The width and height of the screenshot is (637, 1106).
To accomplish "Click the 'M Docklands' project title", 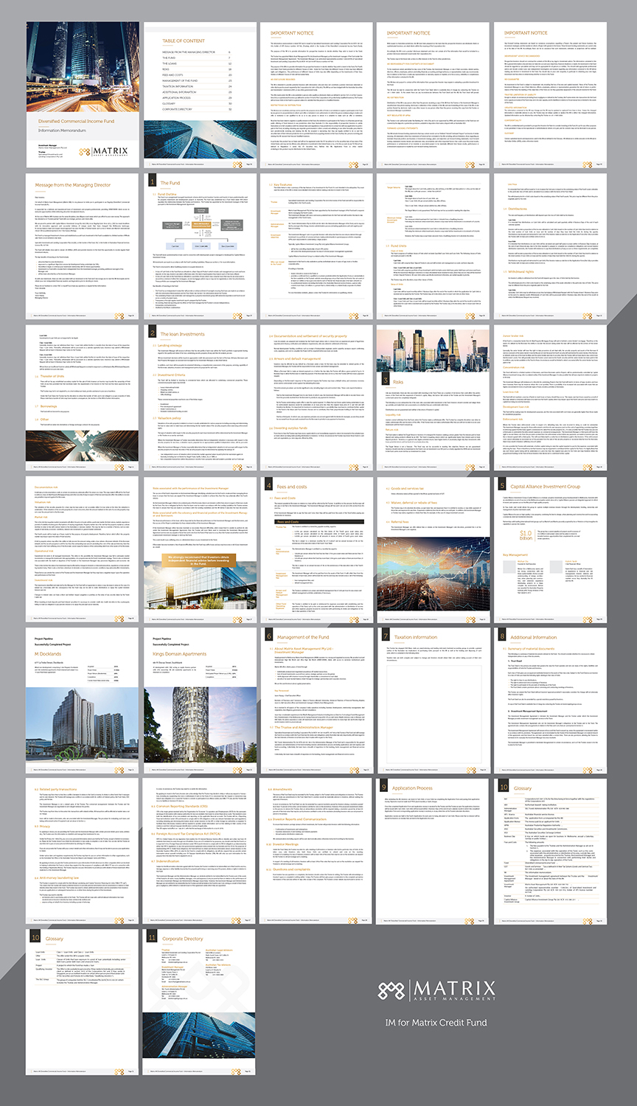I will 48,654.
